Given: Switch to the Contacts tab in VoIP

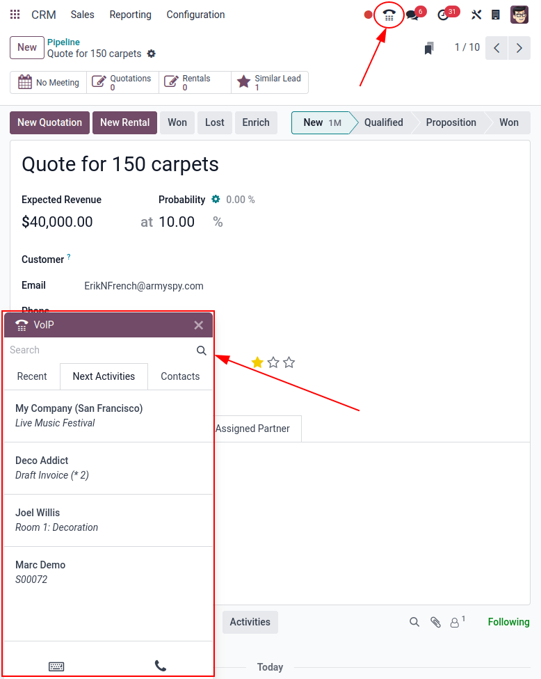Looking at the screenshot, I should [179, 376].
